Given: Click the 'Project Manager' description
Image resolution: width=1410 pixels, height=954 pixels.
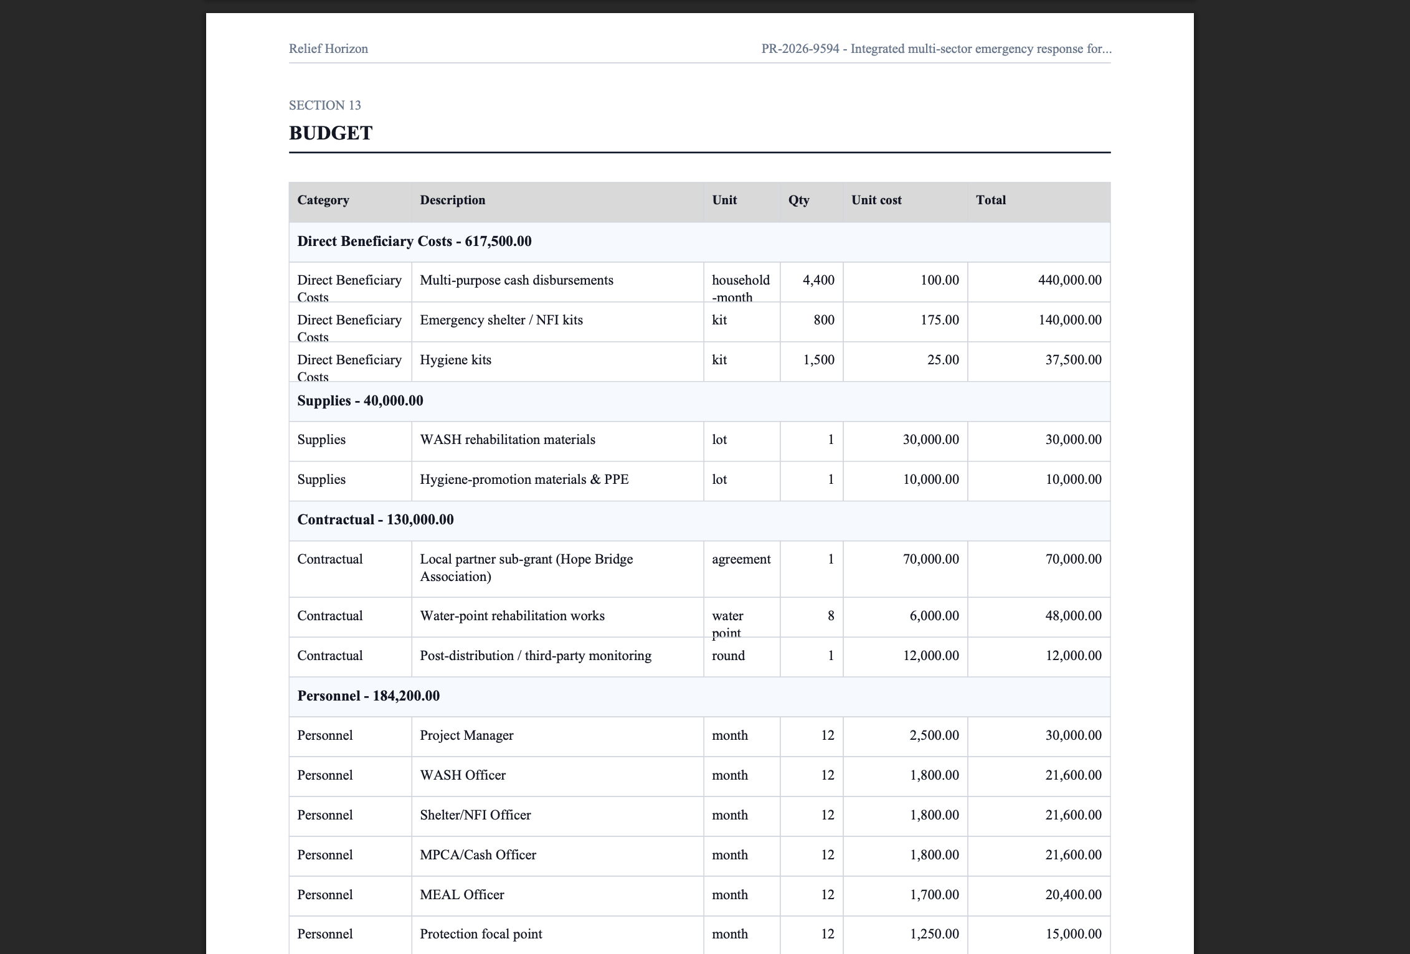Looking at the screenshot, I should [466, 735].
